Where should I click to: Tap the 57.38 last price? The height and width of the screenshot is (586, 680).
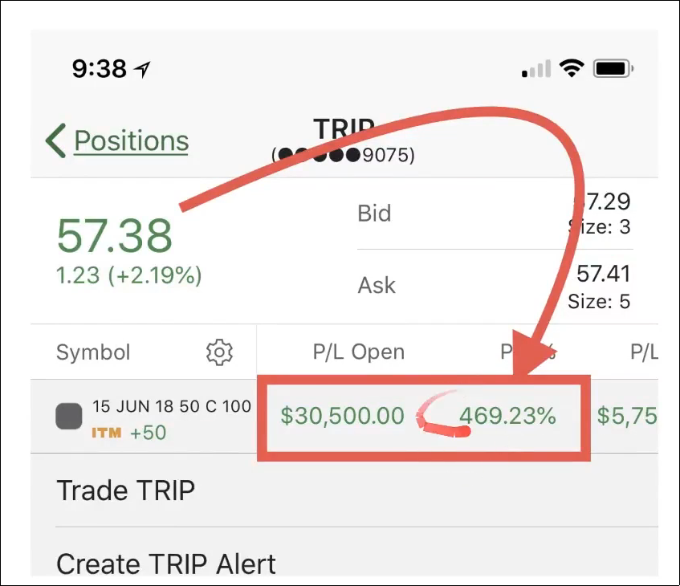(115, 235)
